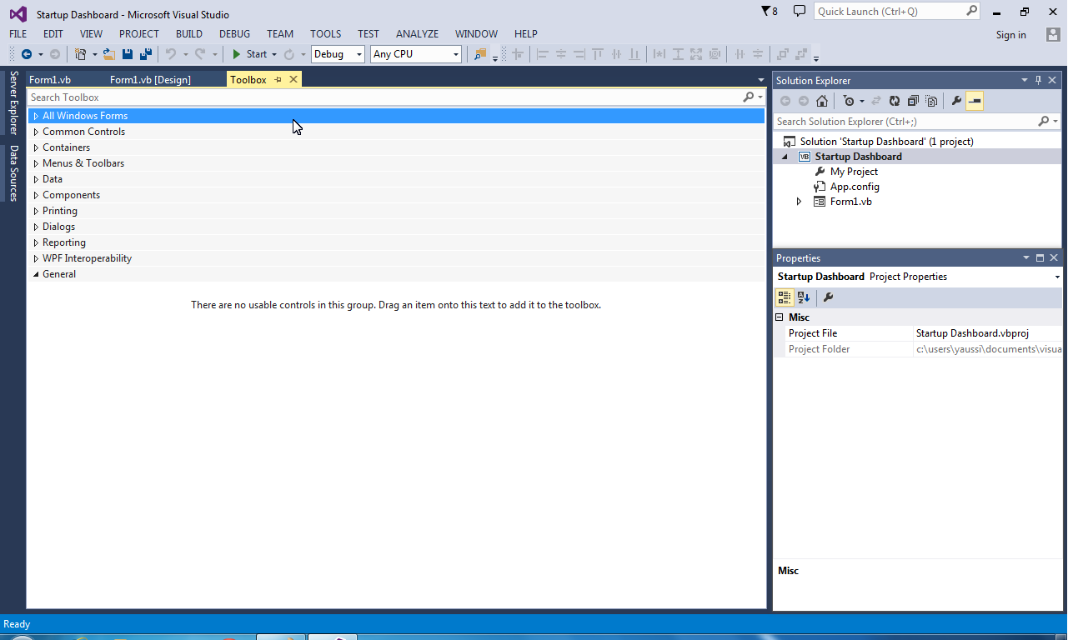Open the DEBUG menu
The image size is (1068, 640).
point(234,34)
